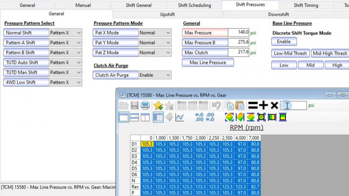Viewport: 349px width, 196px height.
Task: Click the third greyed-out table compare icon
Action: click(x=203, y=105)
